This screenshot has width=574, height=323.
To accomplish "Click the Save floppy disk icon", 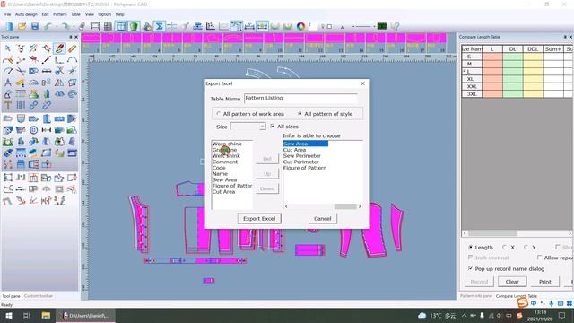I will (x=35, y=26).
